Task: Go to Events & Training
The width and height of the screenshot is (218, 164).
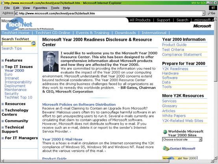Action: [92, 33]
